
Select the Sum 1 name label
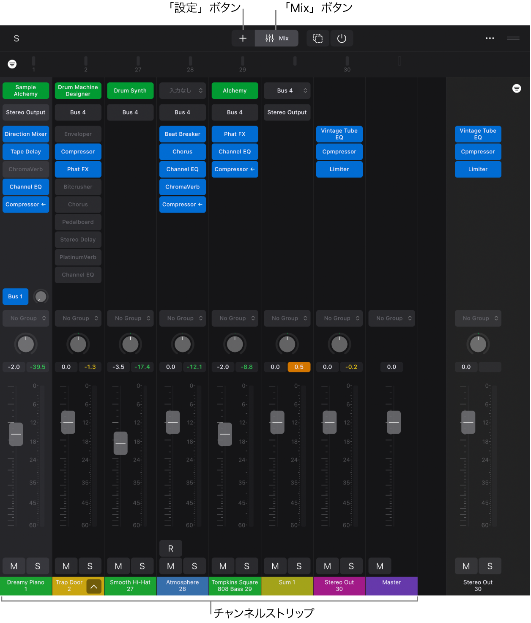point(287,586)
